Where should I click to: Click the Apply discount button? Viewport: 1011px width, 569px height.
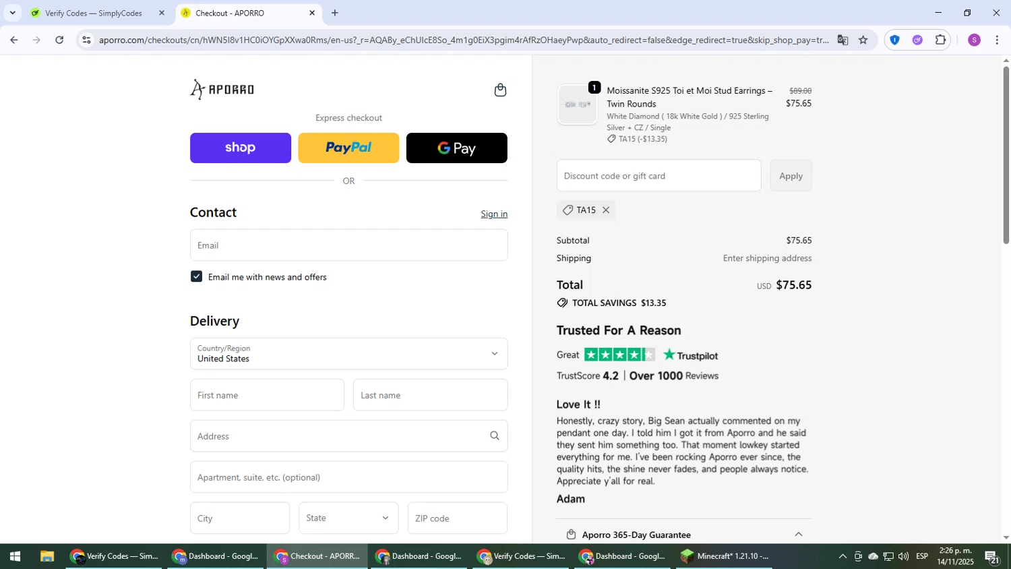791,176
